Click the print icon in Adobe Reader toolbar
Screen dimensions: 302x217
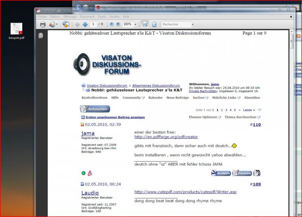pyautogui.click(x=43, y=24)
